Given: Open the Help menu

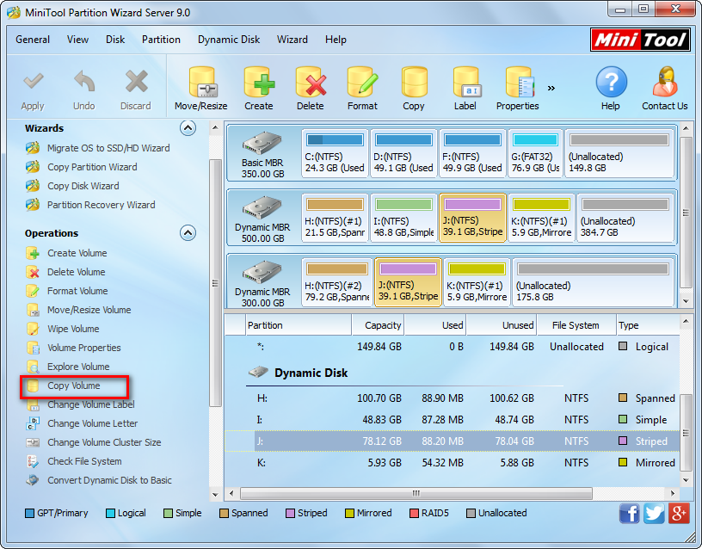Looking at the screenshot, I should click(x=336, y=40).
